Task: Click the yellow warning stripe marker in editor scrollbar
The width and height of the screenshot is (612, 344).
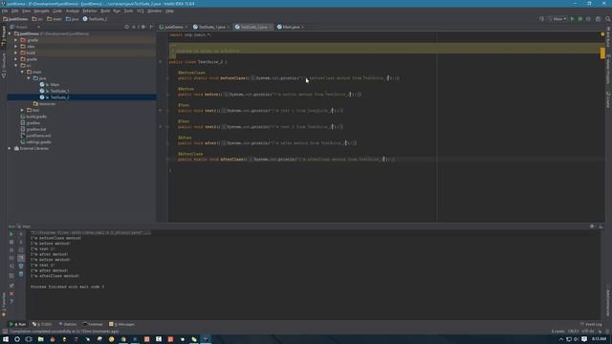Action: (x=602, y=53)
